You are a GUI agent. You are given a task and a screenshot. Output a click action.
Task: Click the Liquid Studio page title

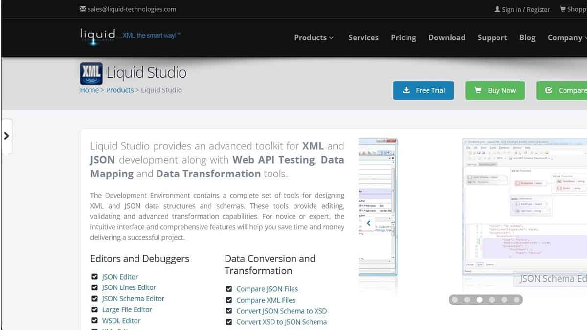(x=147, y=73)
